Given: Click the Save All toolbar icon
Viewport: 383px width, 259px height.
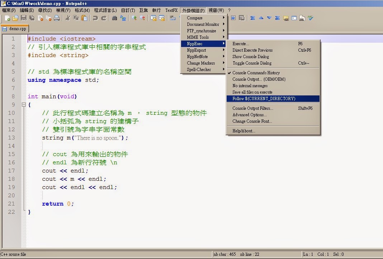Looking at the screenshot, I should pos(32,18).
